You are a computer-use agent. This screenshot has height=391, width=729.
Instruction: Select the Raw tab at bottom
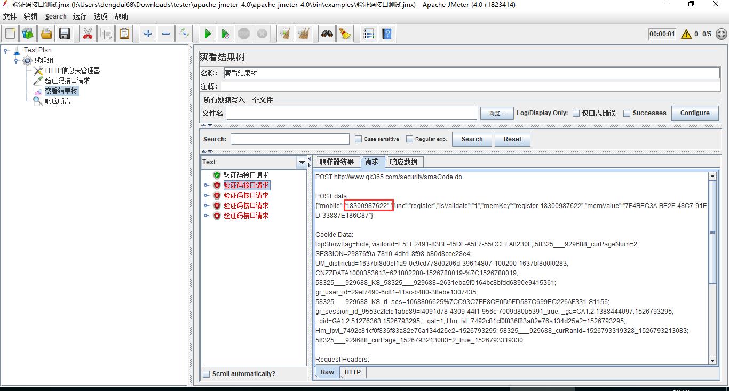[328, 372]
